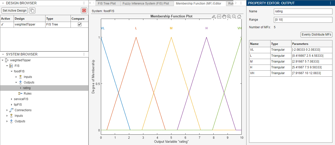Expand Inputs under foodFIS
Screen dimensions: 335x145
tap(16, 77)
